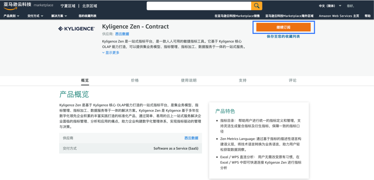Image resolution: width=374 pixels, height=180 pixels.
Task: Open the 解决方案 dropdown menu
Action: [59, 16]
